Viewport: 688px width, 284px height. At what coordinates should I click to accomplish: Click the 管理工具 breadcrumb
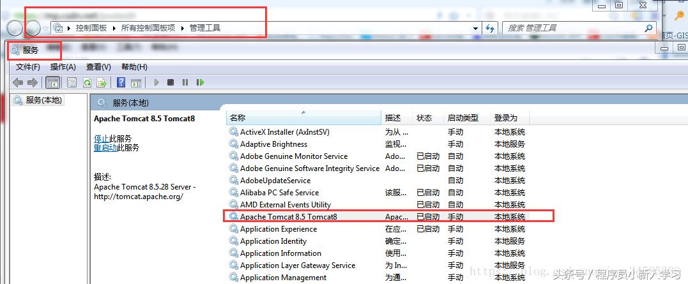205,28
